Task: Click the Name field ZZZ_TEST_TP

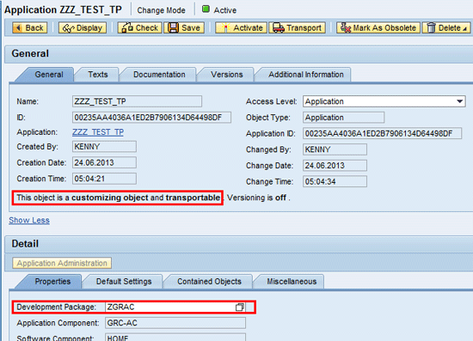Action: pyautogui.click(x=137, y=101)
